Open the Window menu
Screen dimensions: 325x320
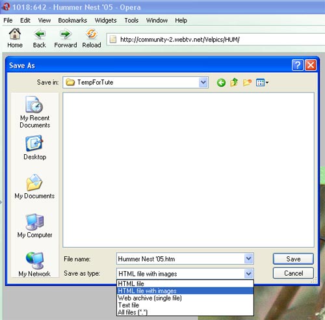coord(157,20)
